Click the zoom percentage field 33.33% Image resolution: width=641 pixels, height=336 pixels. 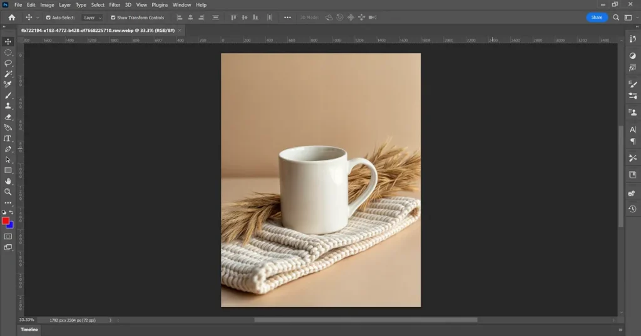[x=26, y=320]
